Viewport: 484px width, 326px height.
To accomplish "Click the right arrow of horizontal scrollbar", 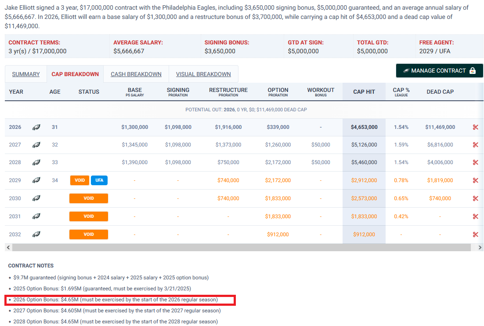I will click(480, 247).
